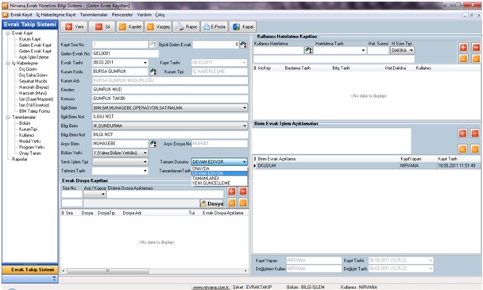This screenshot has width=483, height=290.
Task: Open the Sevk İşlem Tipi dropdown
Action: (145, 162)
